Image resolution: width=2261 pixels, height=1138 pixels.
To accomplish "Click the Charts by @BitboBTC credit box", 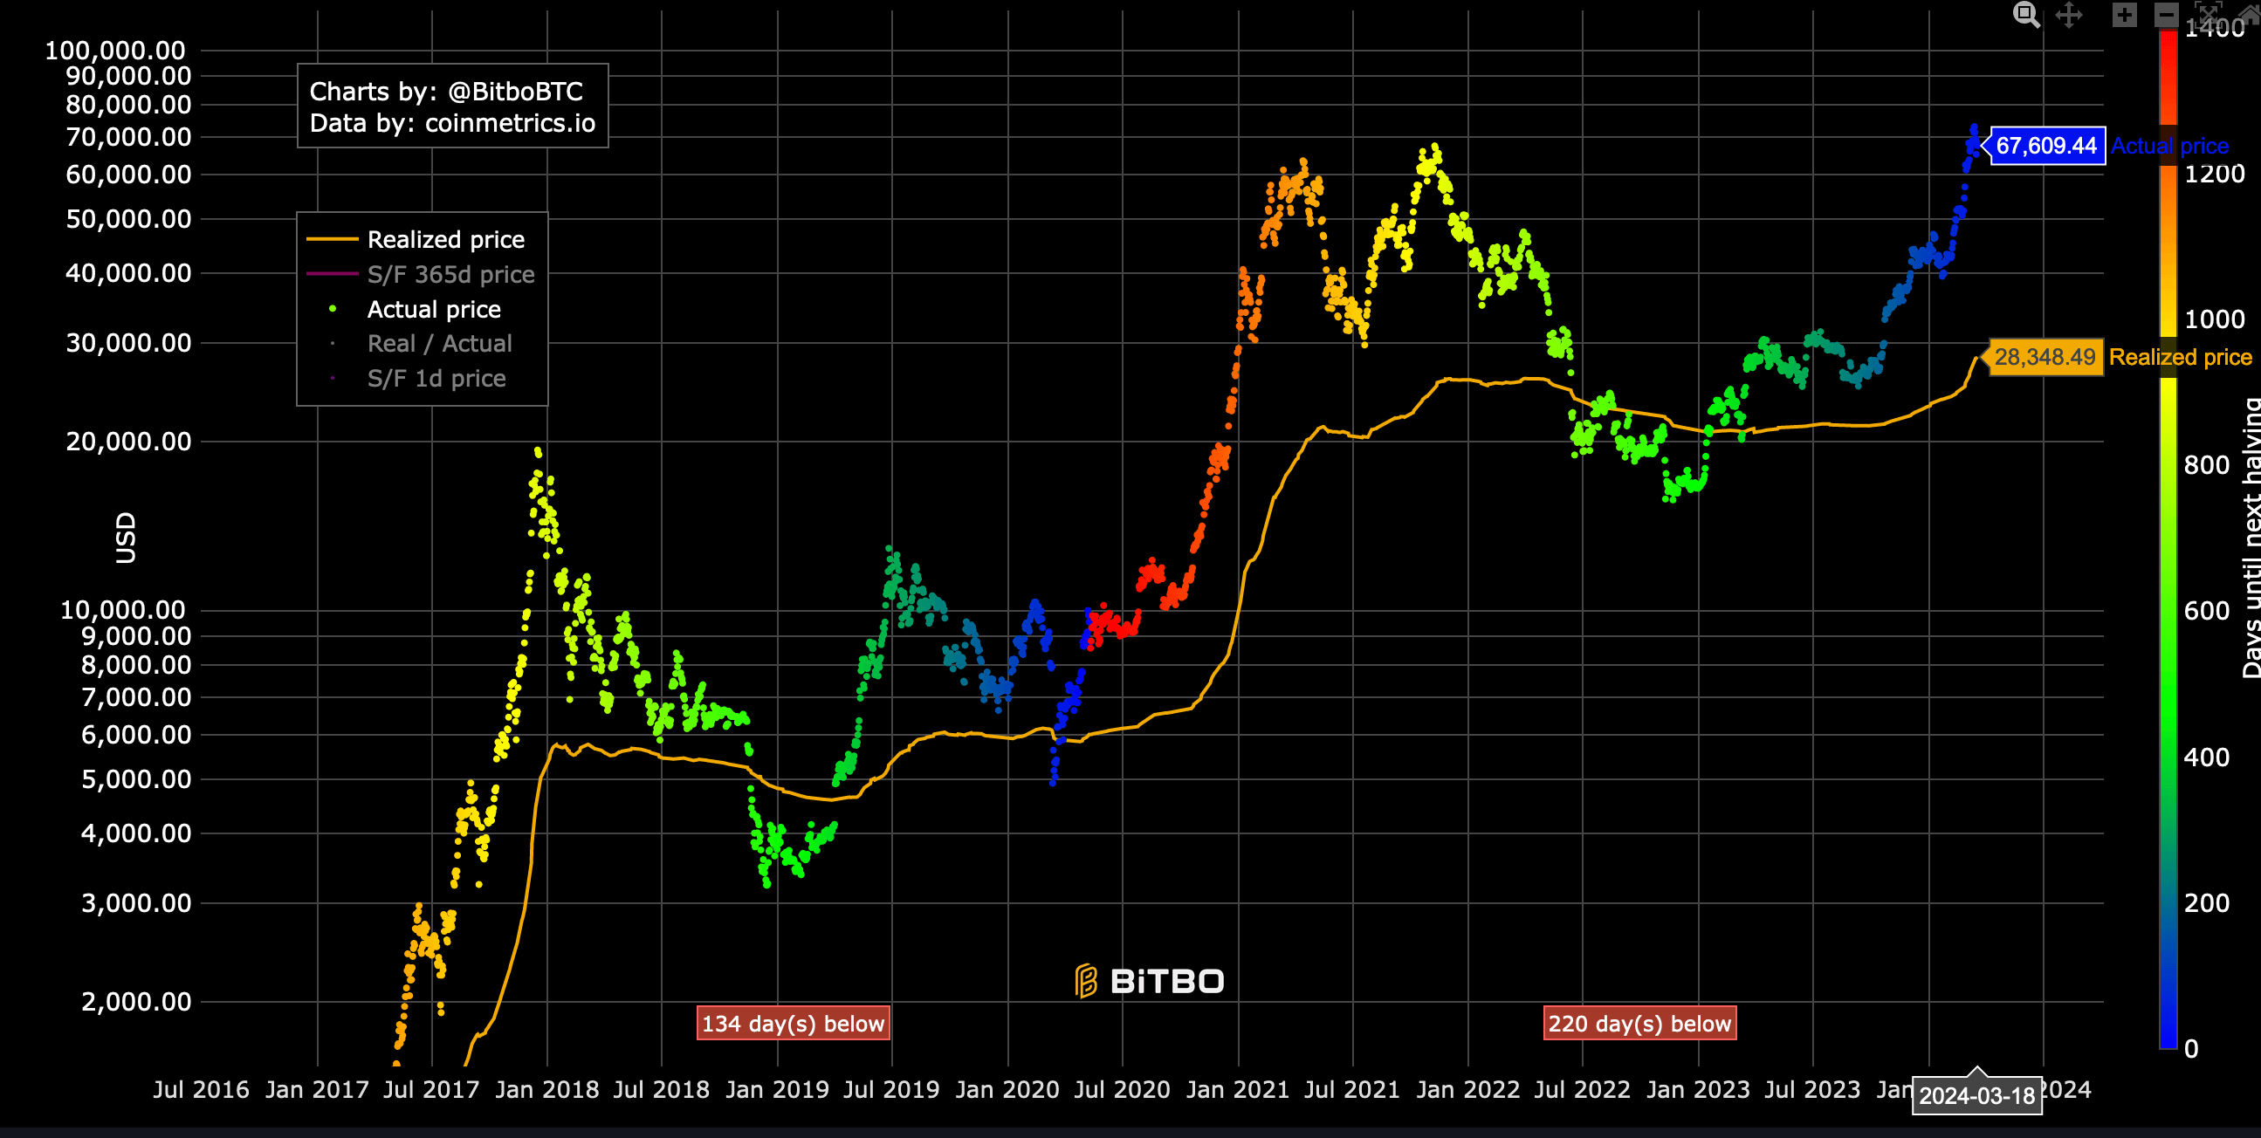I will click(x=453, y=106).
